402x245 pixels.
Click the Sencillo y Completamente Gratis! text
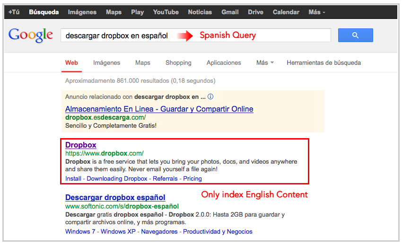pyautogui.click(x=111, y=126)
